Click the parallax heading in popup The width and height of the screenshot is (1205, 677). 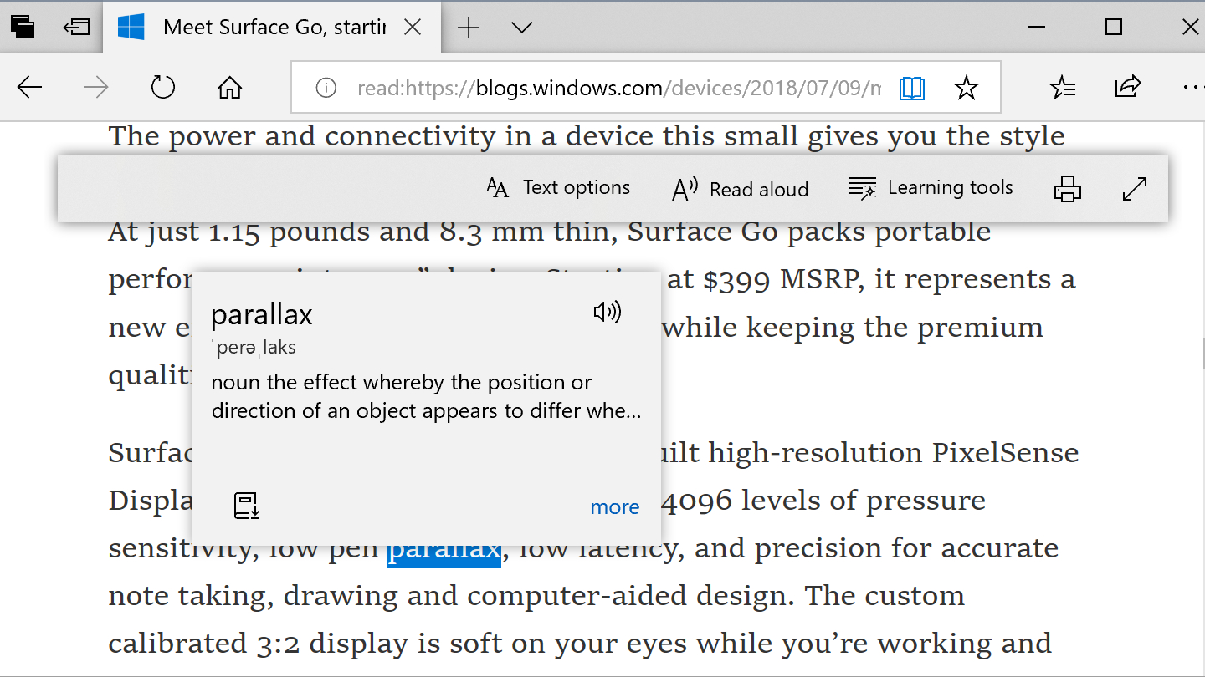(262, 315)
